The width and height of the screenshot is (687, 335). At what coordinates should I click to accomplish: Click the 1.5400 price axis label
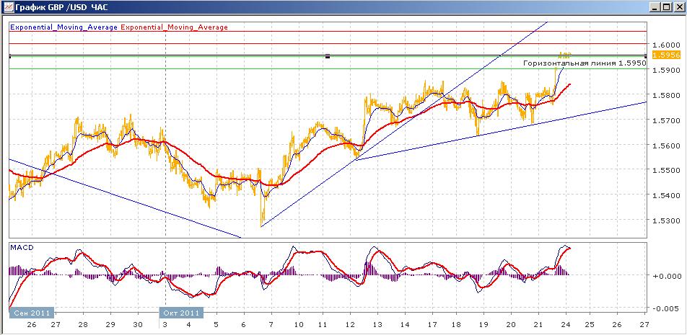[x=666, y=195]
